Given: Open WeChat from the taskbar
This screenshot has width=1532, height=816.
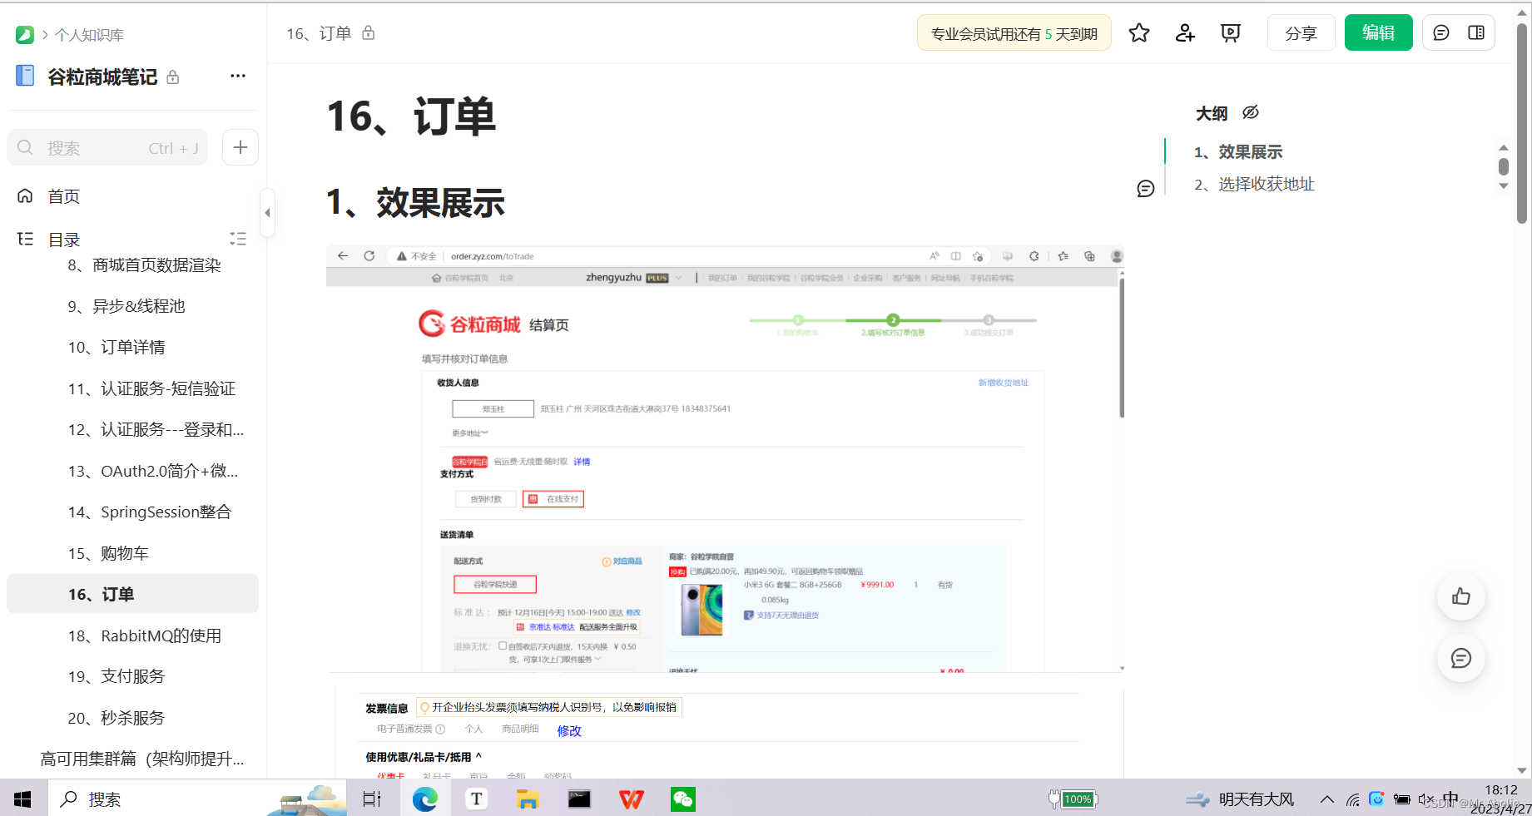Looking at the screenshot, I should point(682,799).
